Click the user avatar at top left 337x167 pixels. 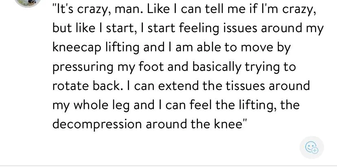click(x=28, y=2)
